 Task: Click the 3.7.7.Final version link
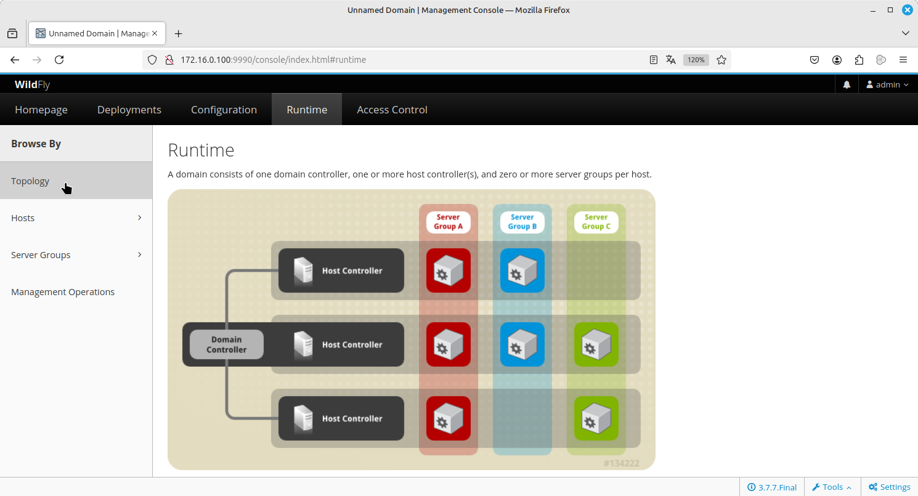pyautogui.click(x=772, y=487)
